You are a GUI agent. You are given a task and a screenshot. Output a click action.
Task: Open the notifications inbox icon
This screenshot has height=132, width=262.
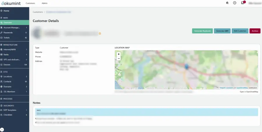pos(242,3)
